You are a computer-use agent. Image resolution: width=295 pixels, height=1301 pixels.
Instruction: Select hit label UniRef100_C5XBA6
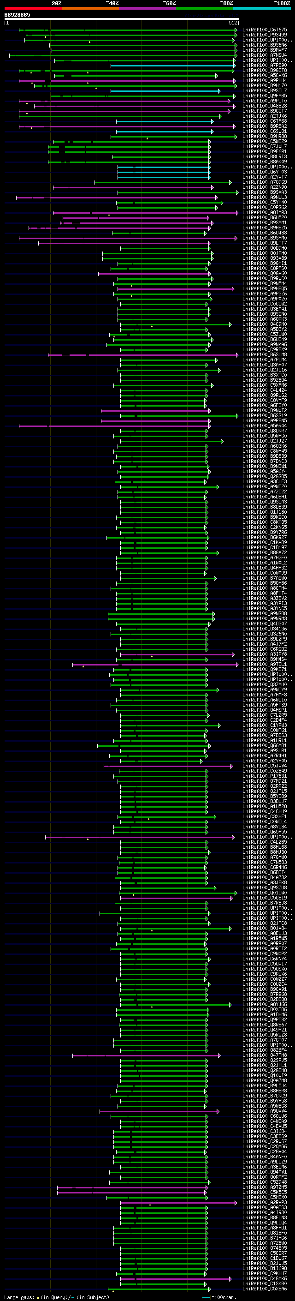[265, 1289]
